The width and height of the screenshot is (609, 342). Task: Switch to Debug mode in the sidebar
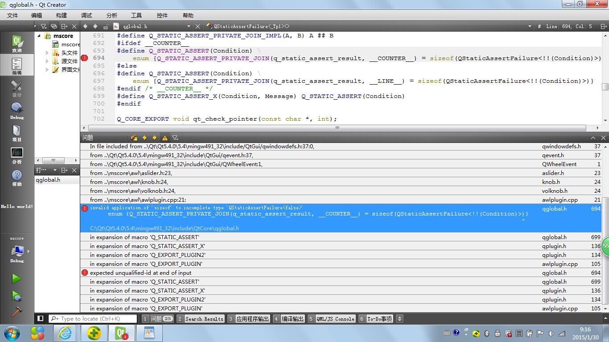(x=17, y=110)
